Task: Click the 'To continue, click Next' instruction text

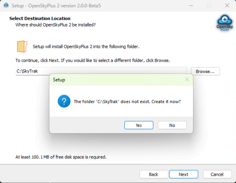Action: [x=93, y=60]
